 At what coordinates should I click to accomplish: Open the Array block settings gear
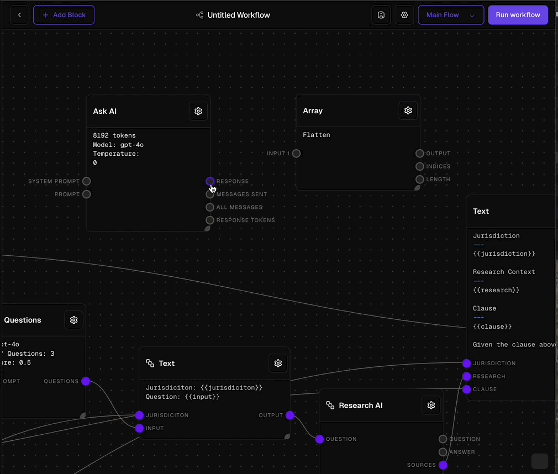tap(408, 110)
